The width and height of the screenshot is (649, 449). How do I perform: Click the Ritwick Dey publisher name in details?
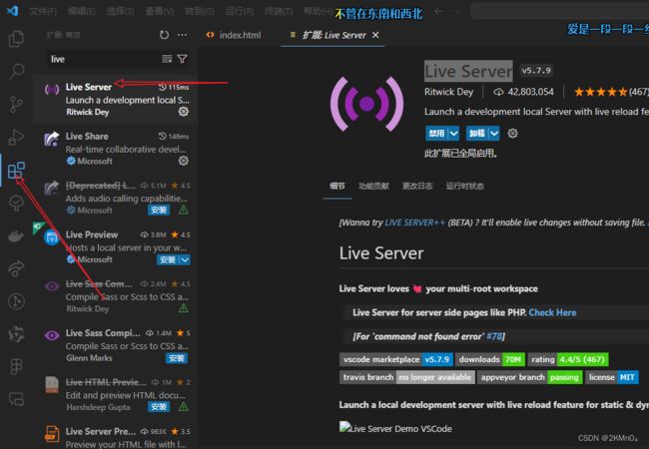(x=448, y=92)
